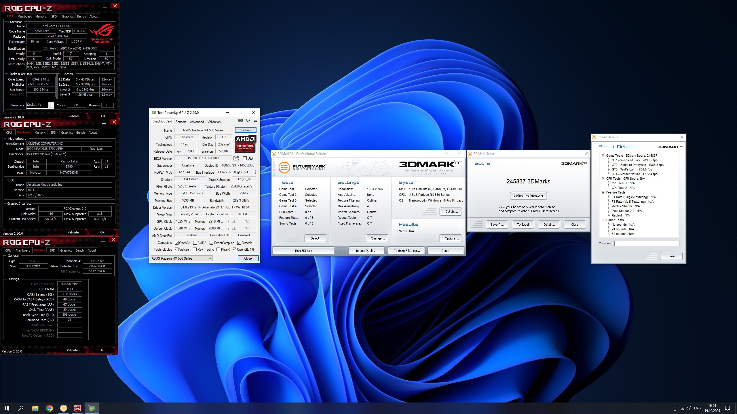
Task: Open SPD tab in bottom CPU-Z window
Action: coord(52,250)
